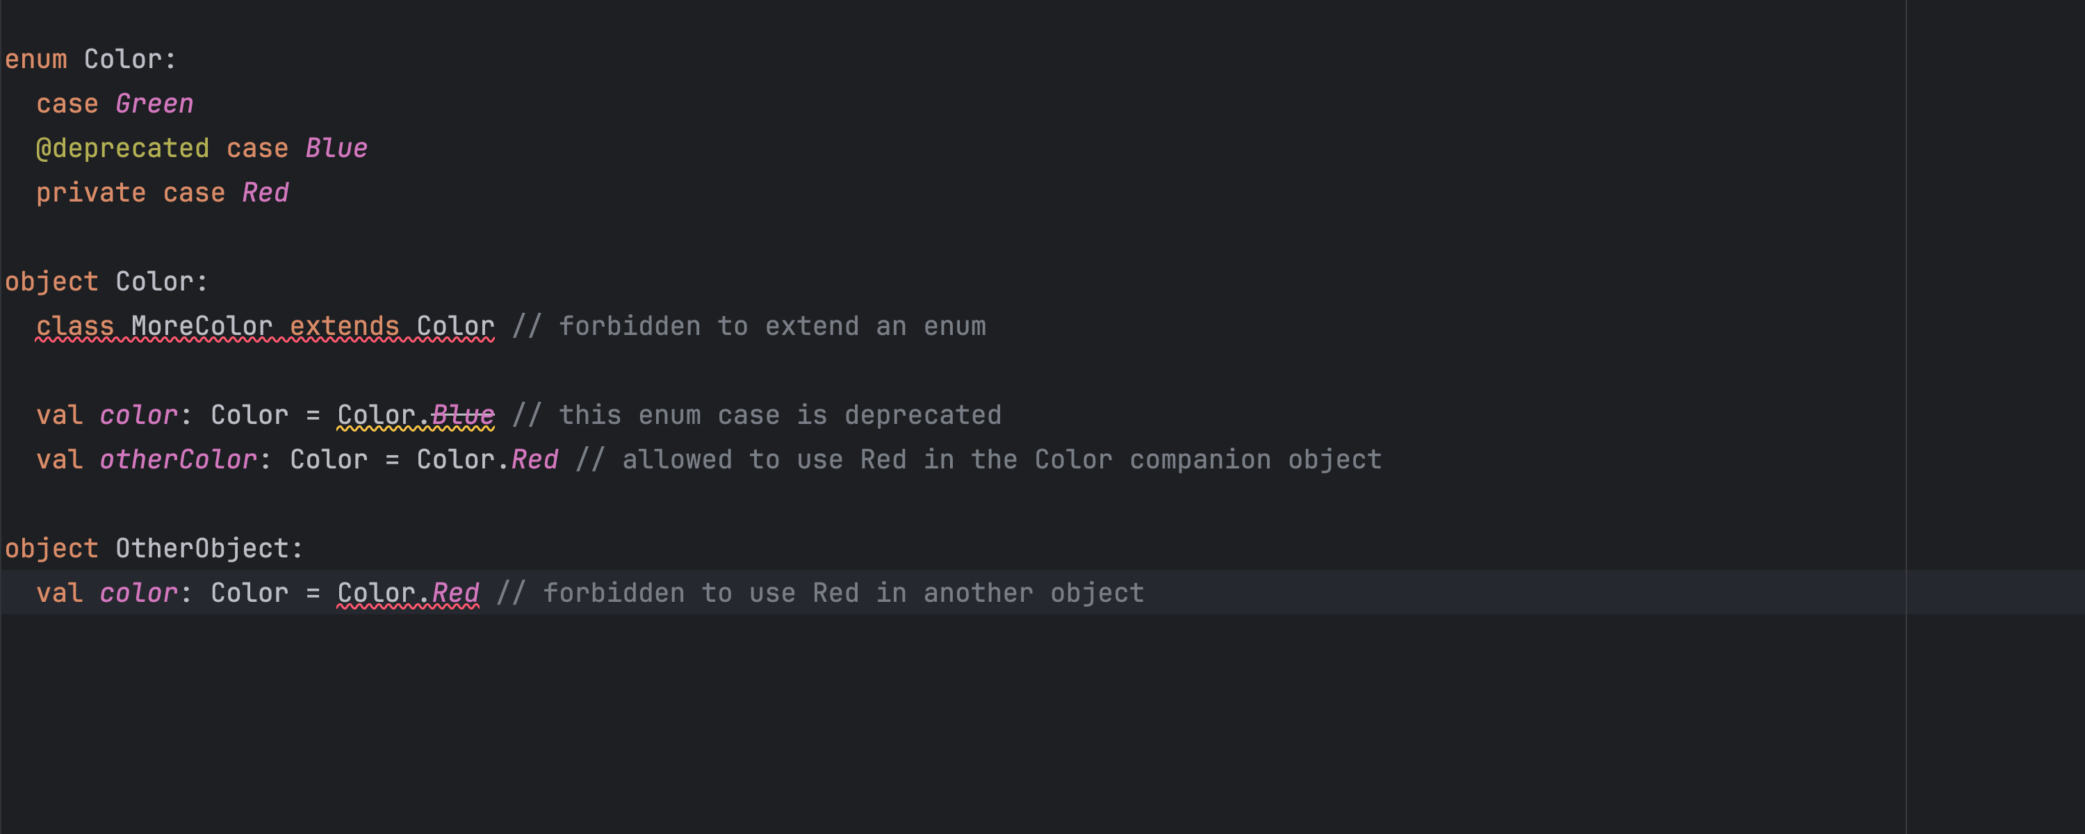Click the extends keyword

[x=344, y=327]
